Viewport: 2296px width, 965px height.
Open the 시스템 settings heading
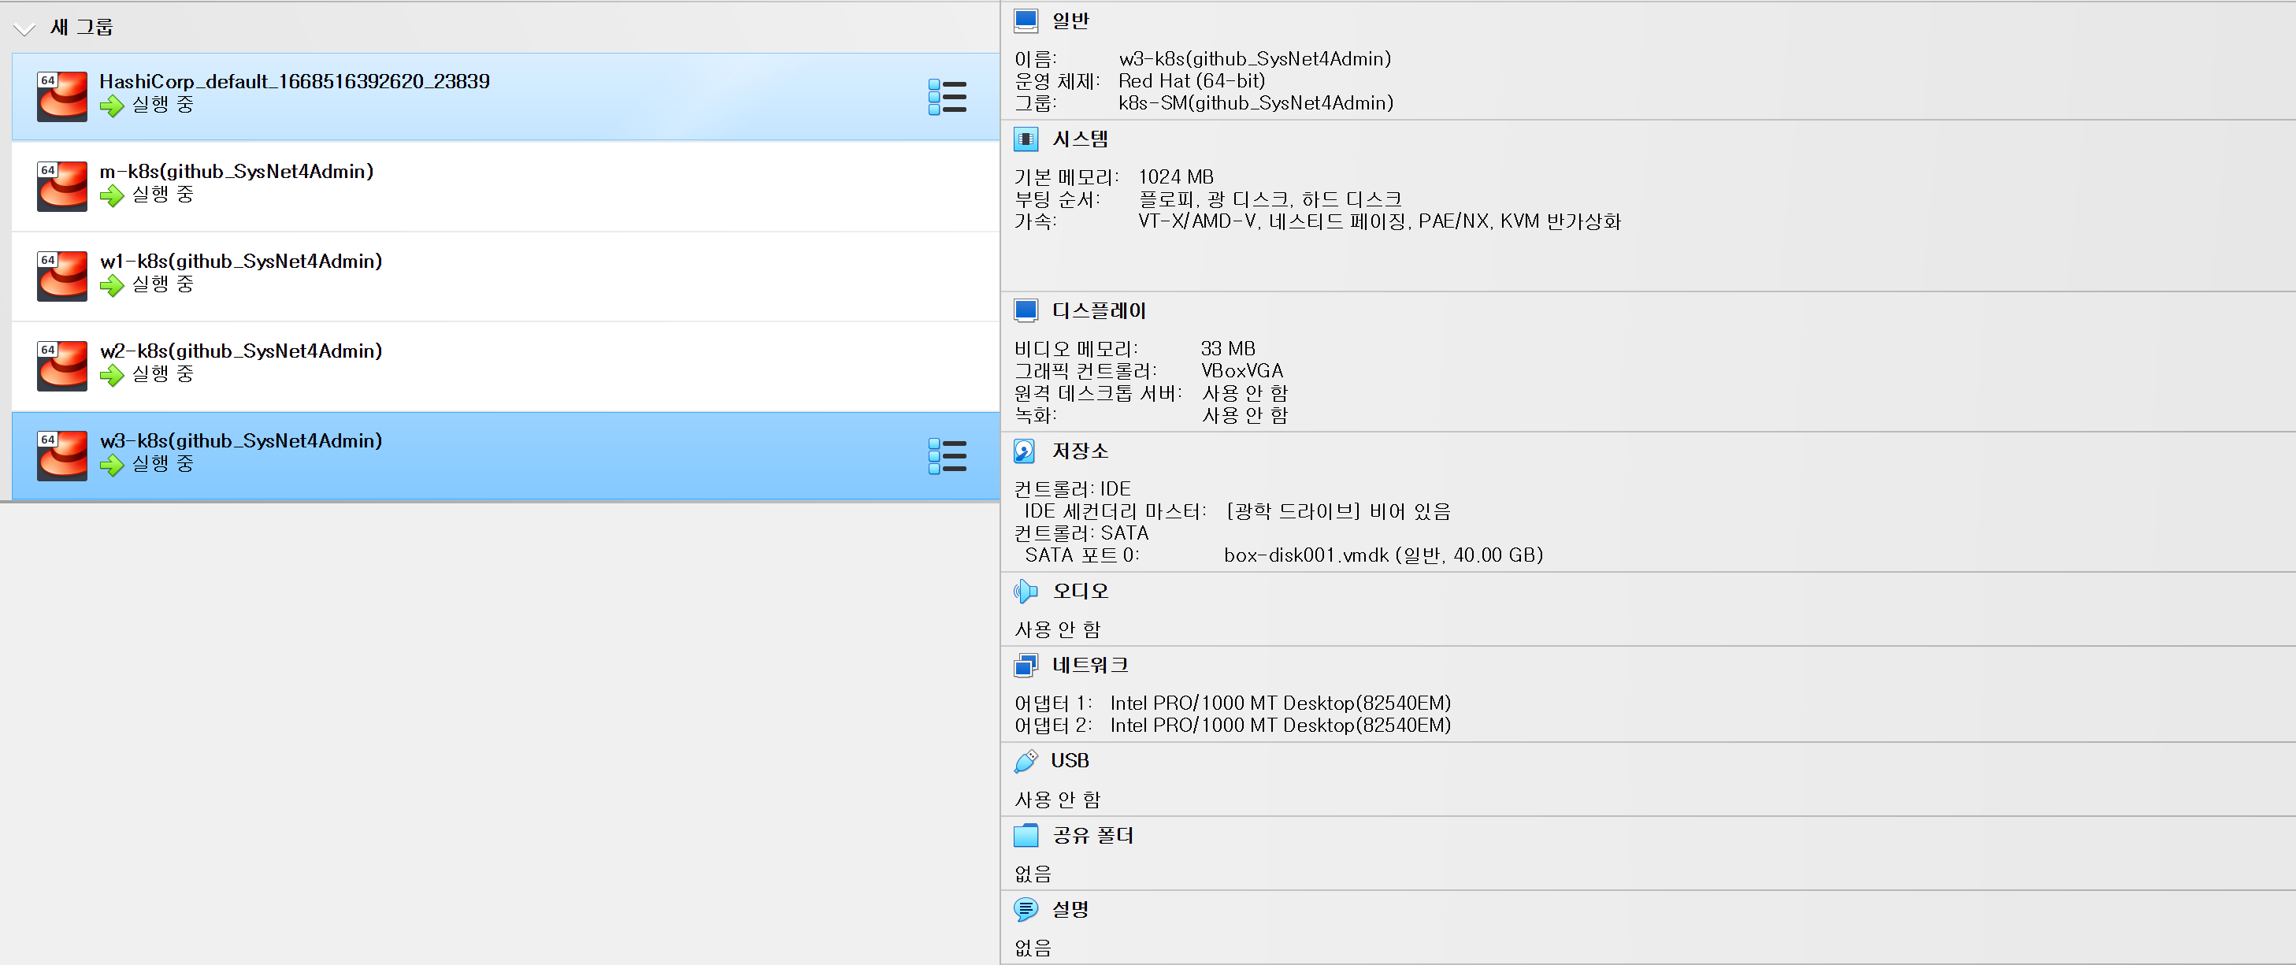(x=1080, y=139)
